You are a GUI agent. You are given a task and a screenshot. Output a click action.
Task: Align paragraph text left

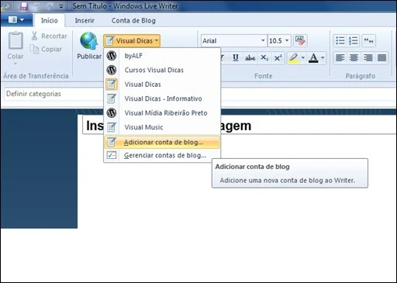coord(340,57)
